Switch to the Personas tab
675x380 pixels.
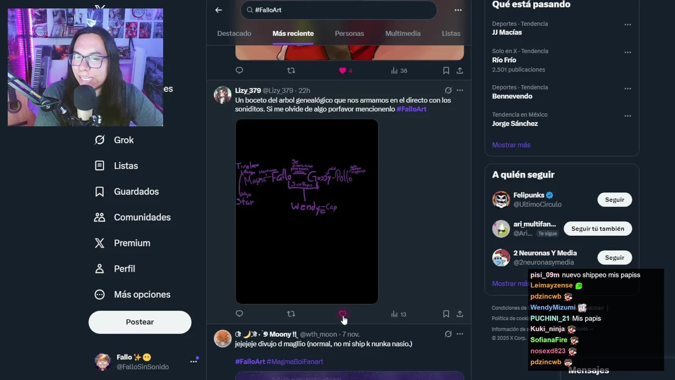coord(350,33)
